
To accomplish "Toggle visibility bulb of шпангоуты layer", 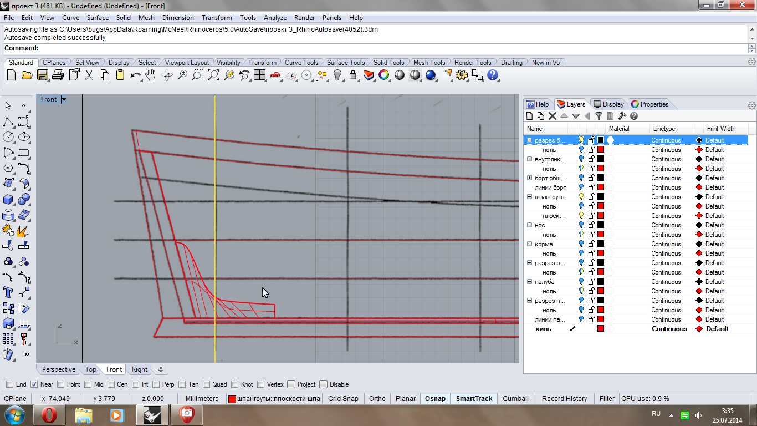I will [x=581, y=197].
